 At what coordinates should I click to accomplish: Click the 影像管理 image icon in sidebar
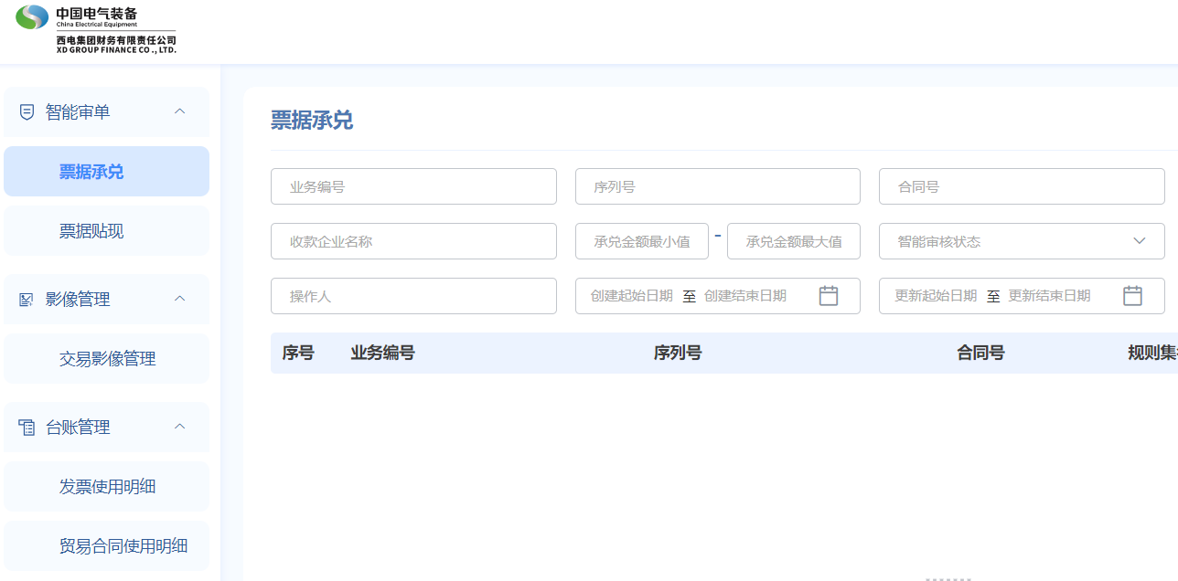click(27, 300)
